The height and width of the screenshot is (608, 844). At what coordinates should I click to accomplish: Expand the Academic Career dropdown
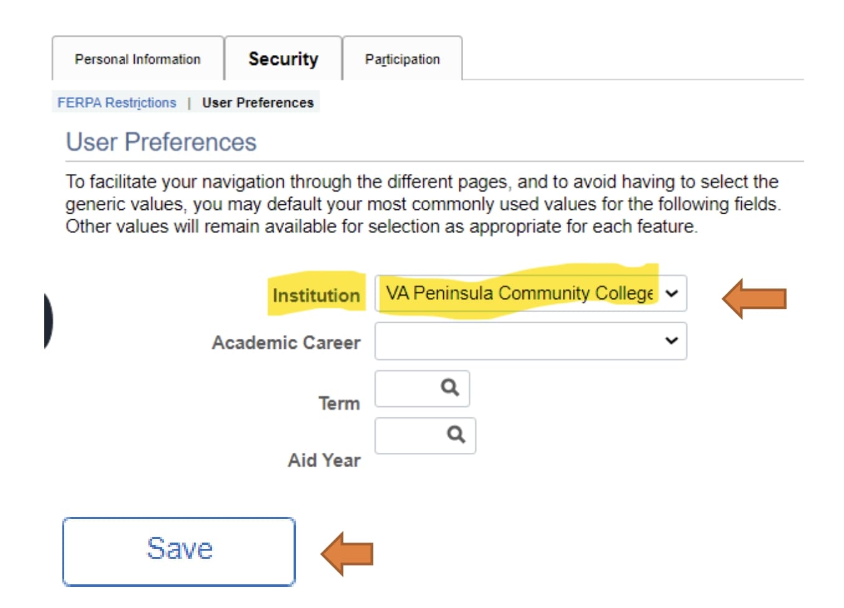pos(530,341)
